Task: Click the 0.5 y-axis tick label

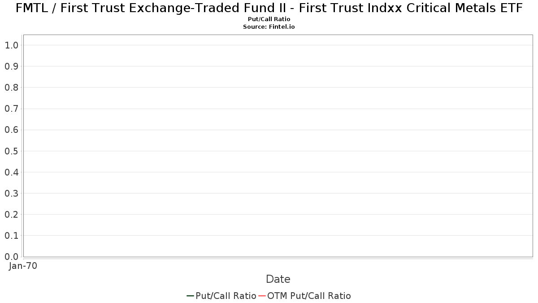Action: [11, 151]
